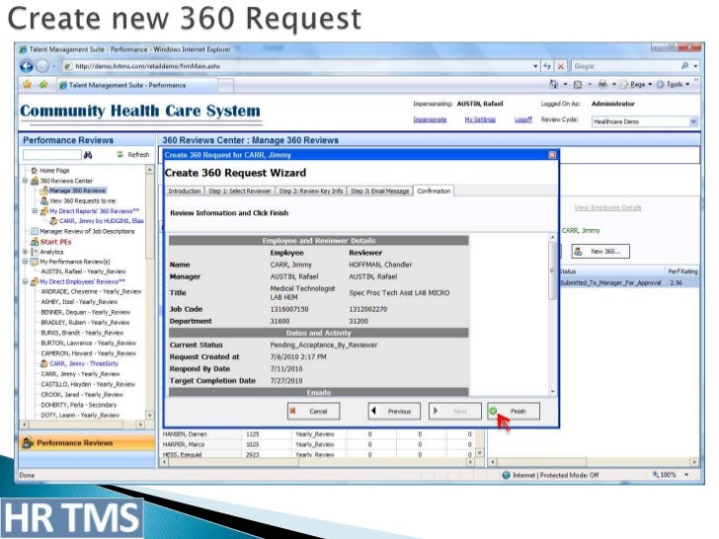Switch to Step 1: Select Reviewer tab
Screen dimensions: 719x539
pyautogui.click(x=239, y=192)
